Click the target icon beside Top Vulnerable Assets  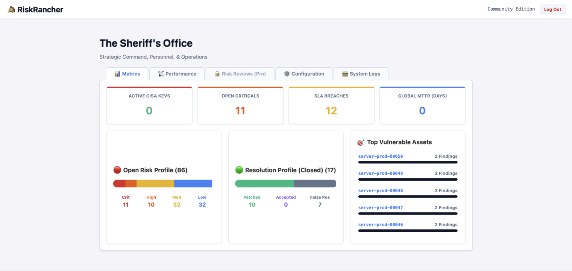361,142
